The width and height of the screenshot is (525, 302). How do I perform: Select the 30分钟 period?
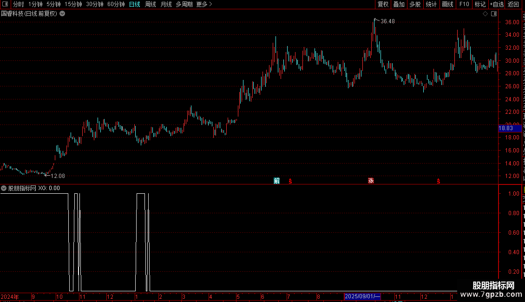(95, 4)
